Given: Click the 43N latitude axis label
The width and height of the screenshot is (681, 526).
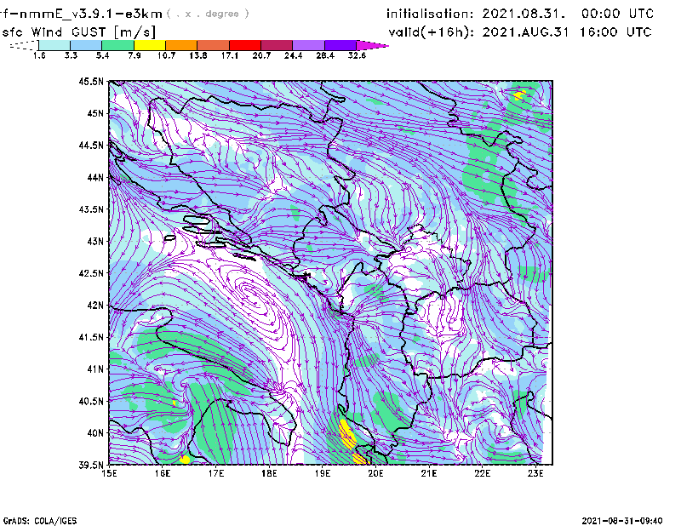Looking at the screenshot, I should pyautogui.click(x=95, y=241).
